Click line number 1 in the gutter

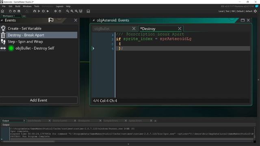(113, 35)
